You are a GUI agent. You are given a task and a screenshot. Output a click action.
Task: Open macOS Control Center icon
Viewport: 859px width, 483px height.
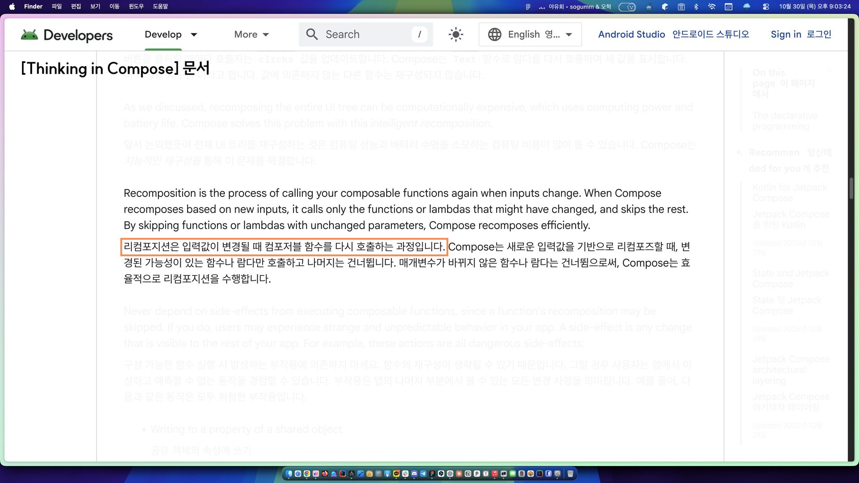pyautogui.click(x=765, y=7)
